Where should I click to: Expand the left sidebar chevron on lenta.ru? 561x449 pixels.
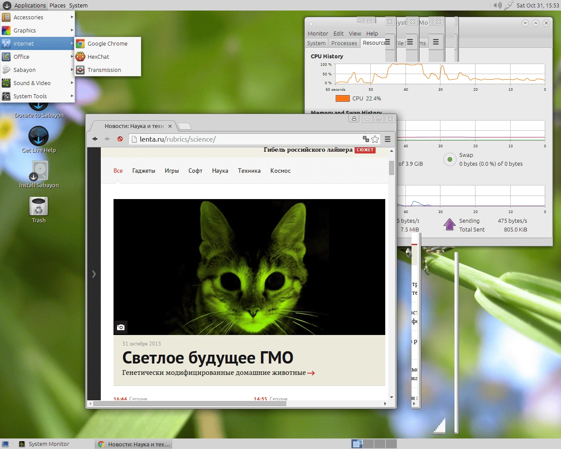(x=94, y=274)
